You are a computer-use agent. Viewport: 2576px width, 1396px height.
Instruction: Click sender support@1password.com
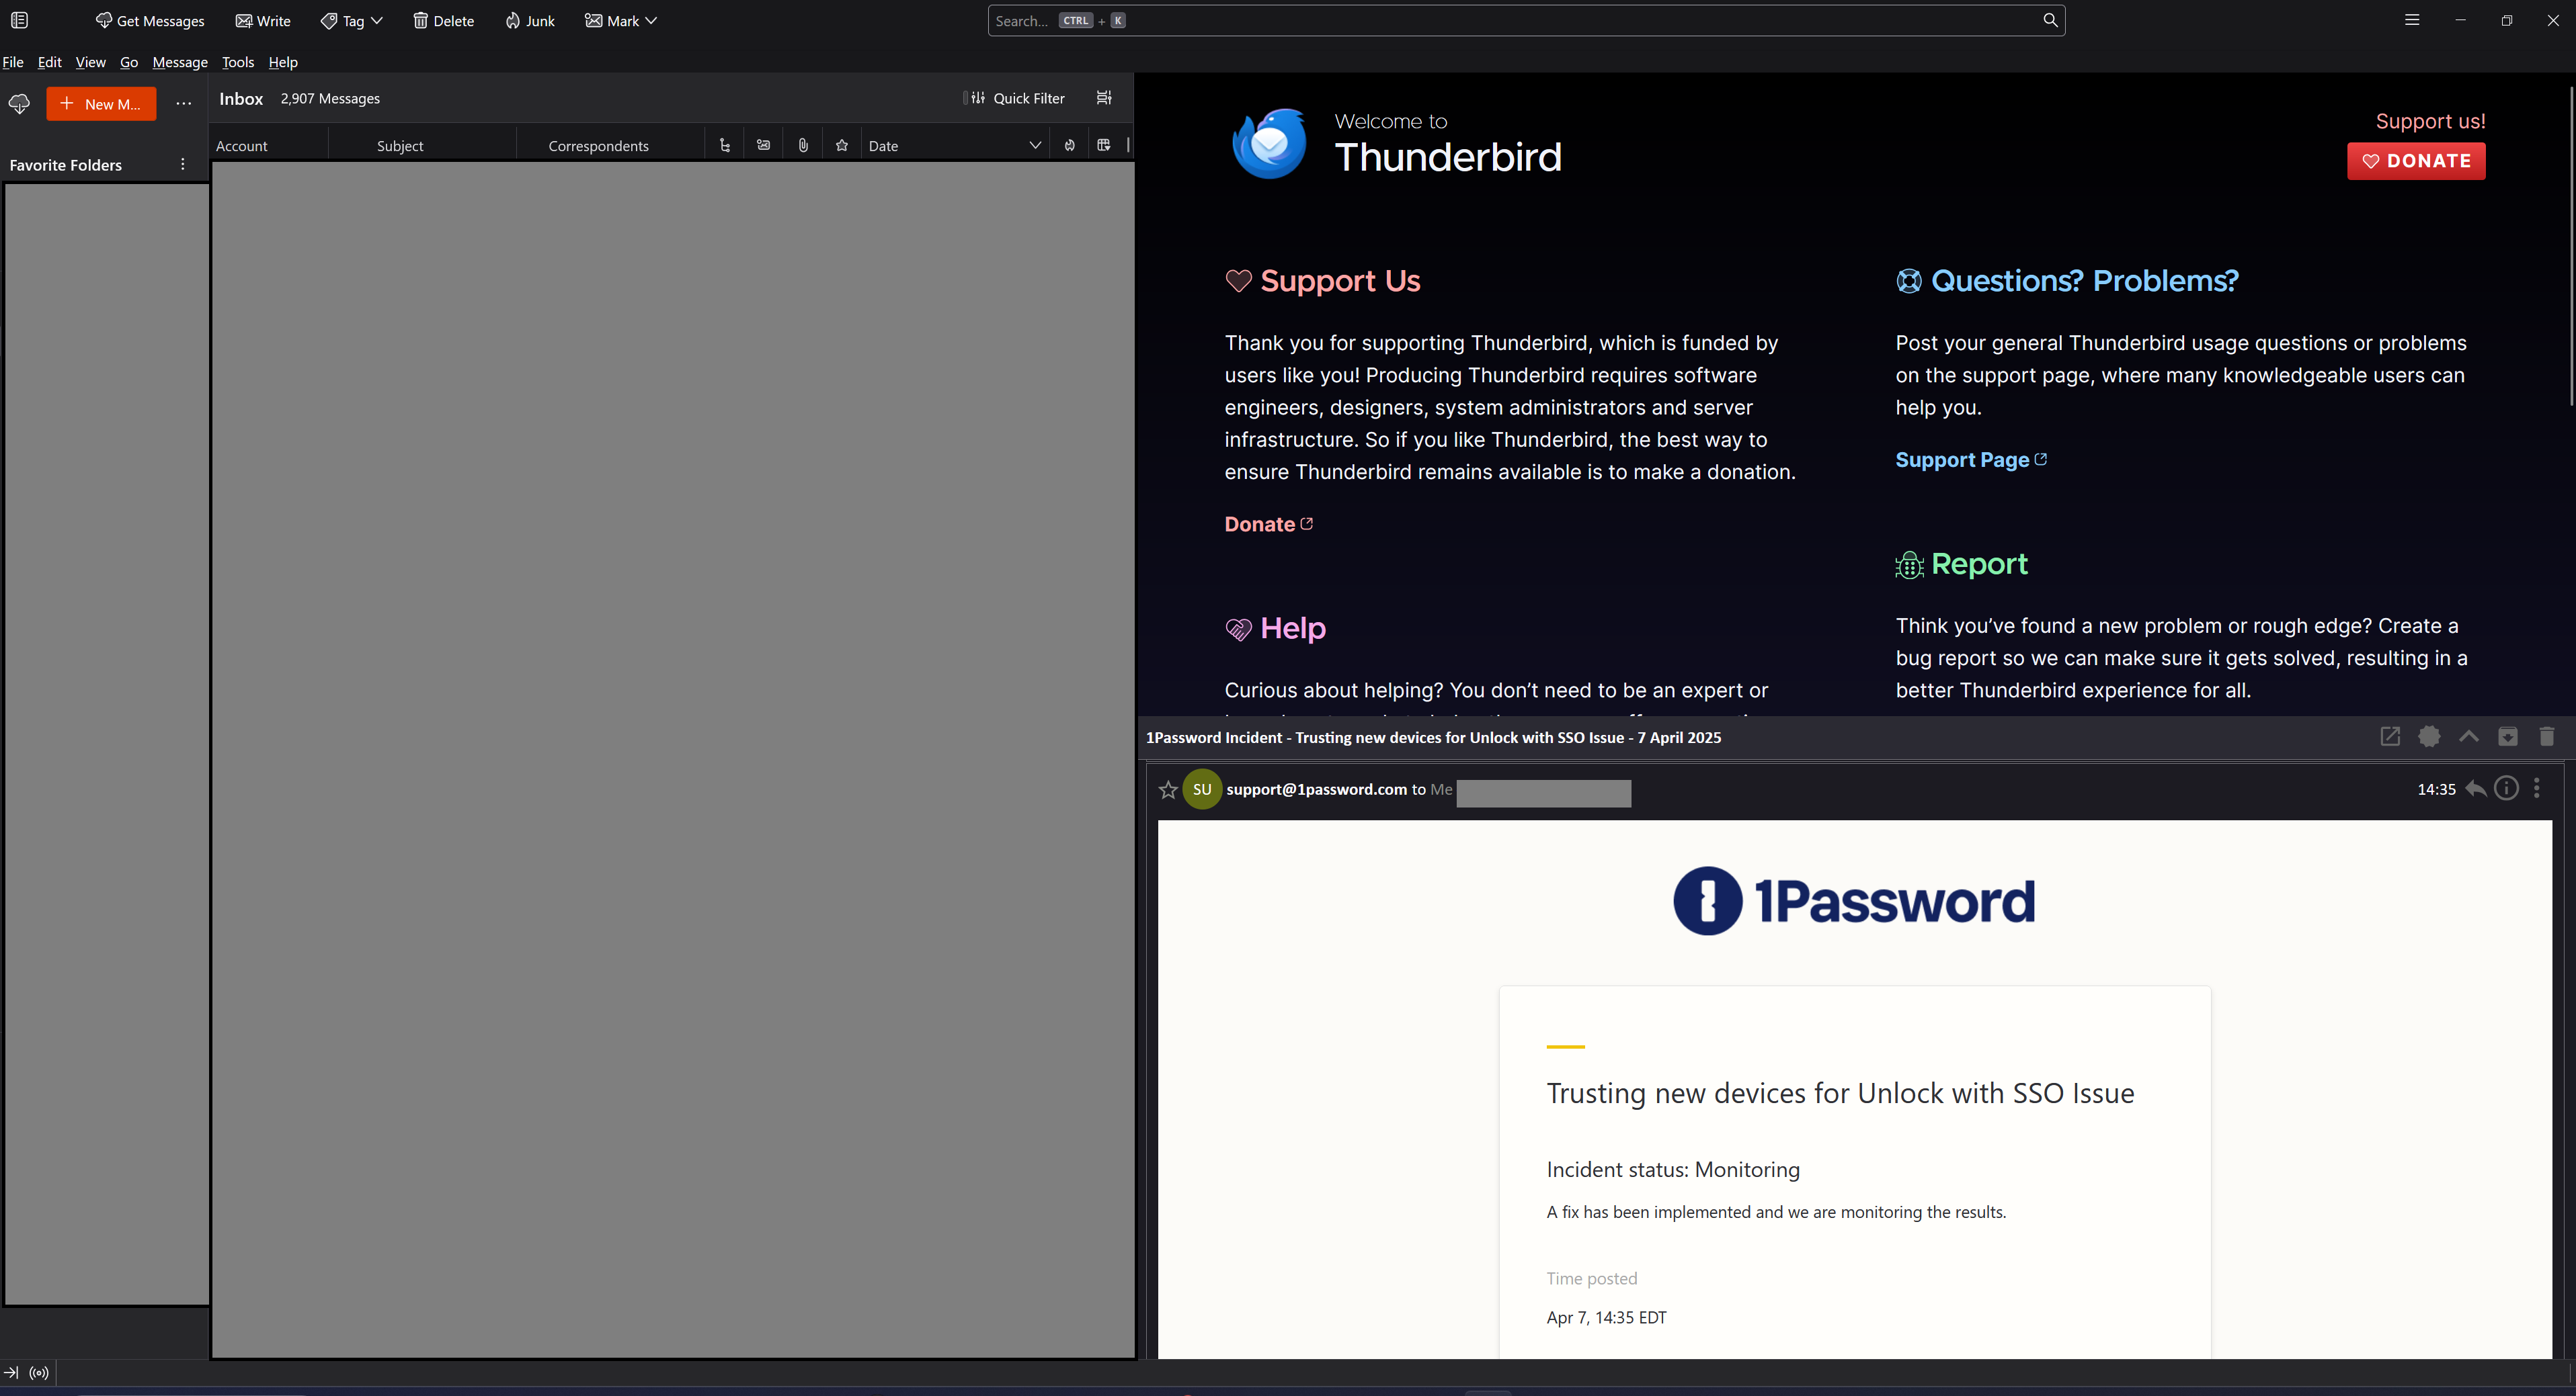(1316, 789)
